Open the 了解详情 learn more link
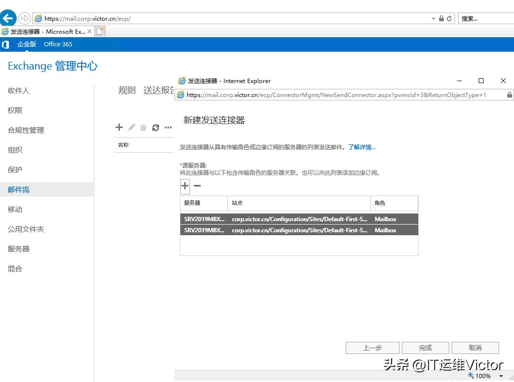Viewport: 514px width, 382px height. point(362,147)
